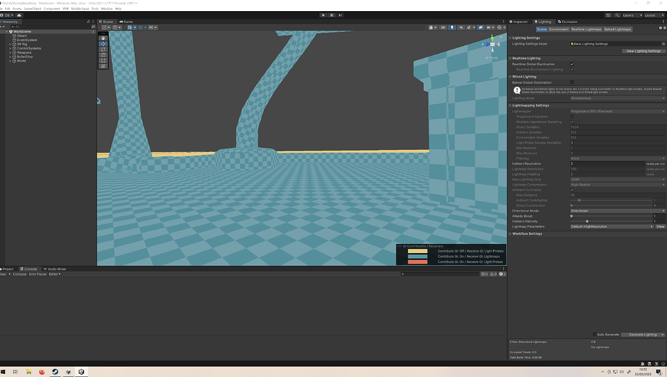Open the Directional Mode dropdown

pyautogui.click(x=617, y=211)
